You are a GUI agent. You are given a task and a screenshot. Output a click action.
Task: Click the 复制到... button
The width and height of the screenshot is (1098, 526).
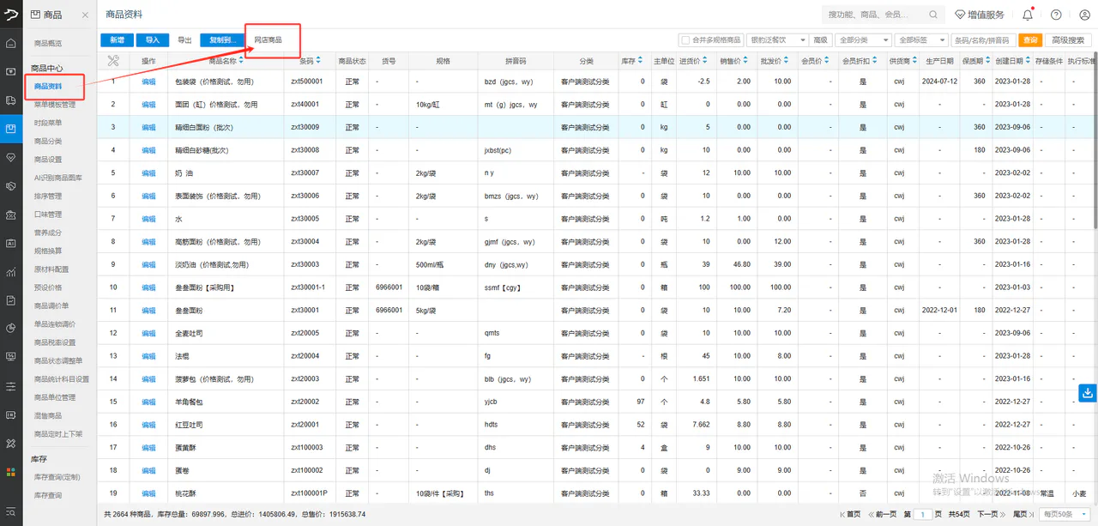[x=221, y=40]
